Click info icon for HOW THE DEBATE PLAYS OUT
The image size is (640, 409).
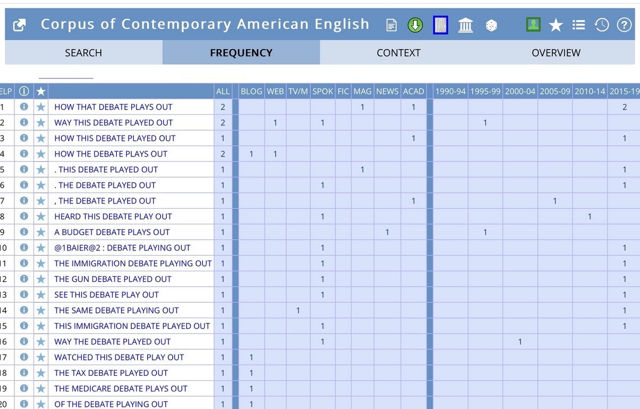coord(23,154)
